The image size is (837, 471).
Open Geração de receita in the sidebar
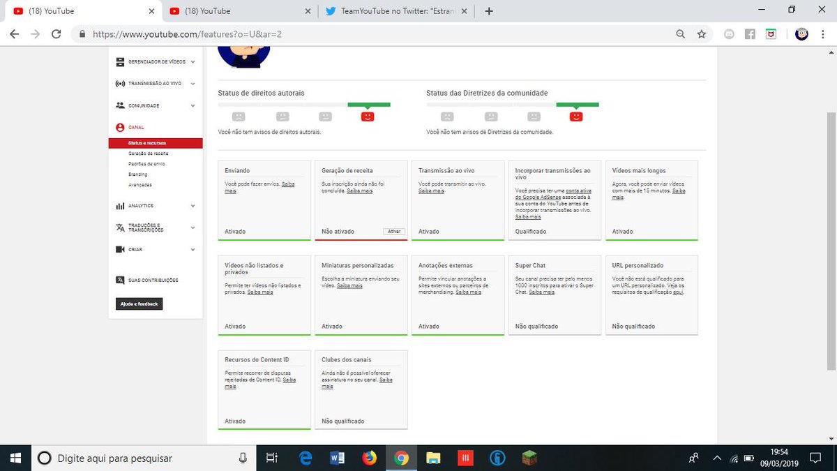click(149, 153)
